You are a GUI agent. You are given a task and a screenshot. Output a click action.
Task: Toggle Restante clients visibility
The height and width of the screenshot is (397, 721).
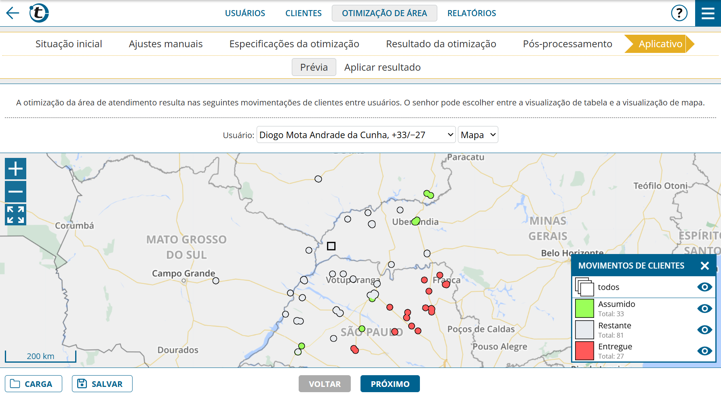tap(704, 330)
